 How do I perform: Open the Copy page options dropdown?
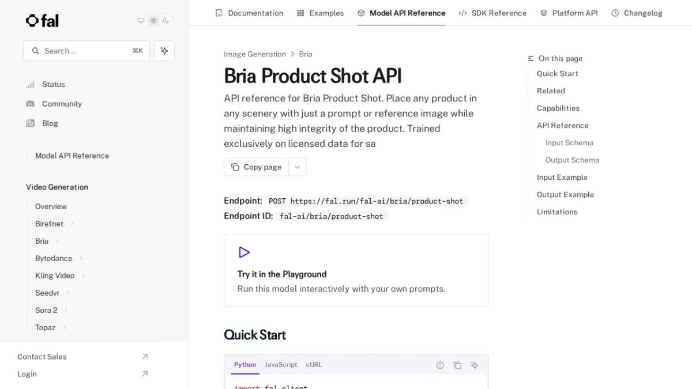(297, 167)
